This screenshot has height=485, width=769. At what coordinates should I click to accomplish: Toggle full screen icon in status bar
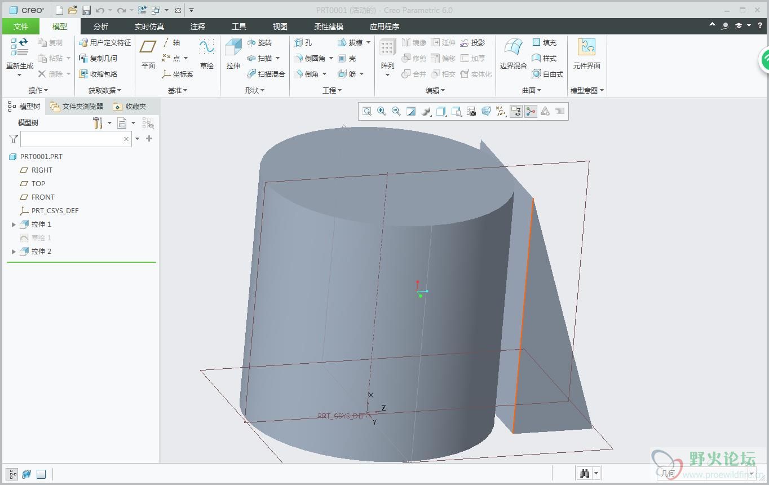(x=41, y=474)
